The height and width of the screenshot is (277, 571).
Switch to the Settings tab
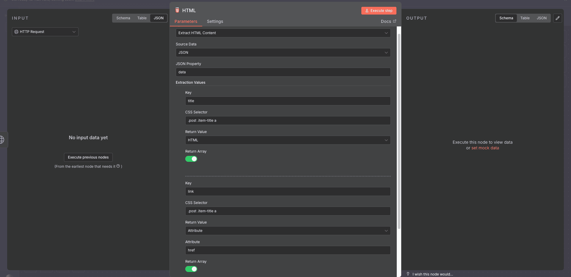click(215, 21)
